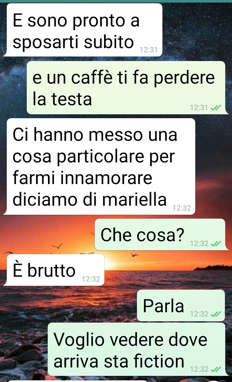Tap 12:32 timestamp beside 'Parla'
Image resolution: width=232 pixels, height=382 pixels.
click(199, 314)
